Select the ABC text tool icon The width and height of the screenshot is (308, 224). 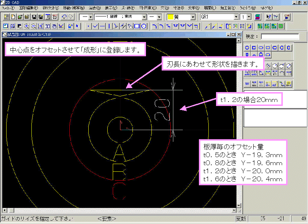pos(247,84)
